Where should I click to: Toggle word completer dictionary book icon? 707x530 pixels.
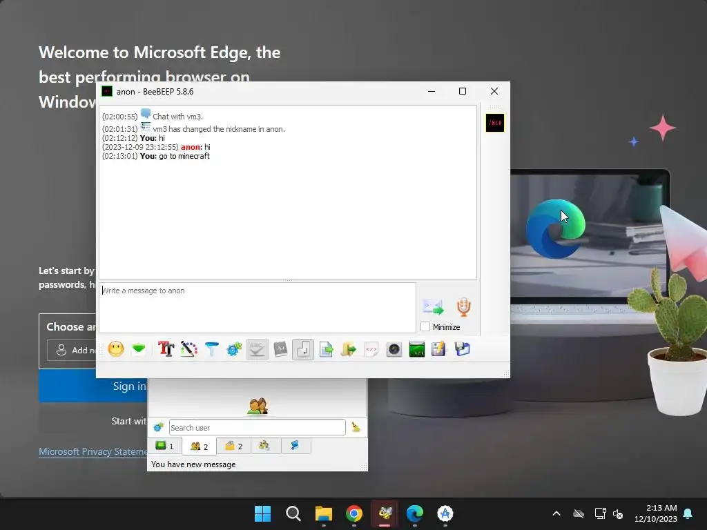tap(280, 349)
